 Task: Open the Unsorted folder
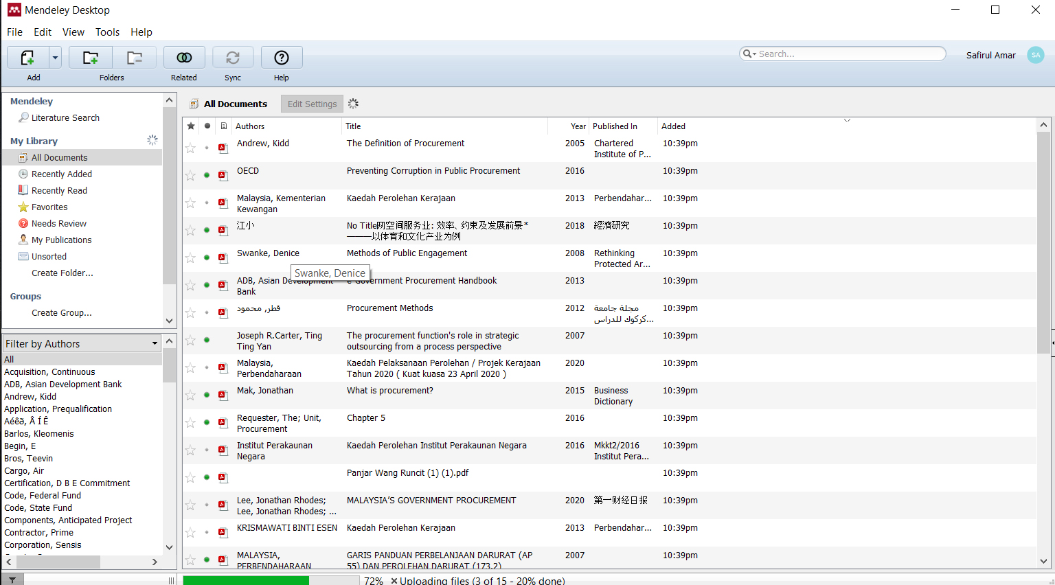click(49, 257)
